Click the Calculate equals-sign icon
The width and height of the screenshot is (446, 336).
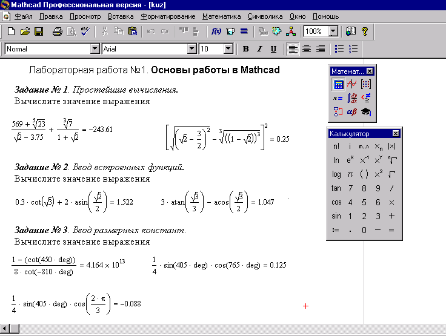pyautogui.click(x=244, y=31)
